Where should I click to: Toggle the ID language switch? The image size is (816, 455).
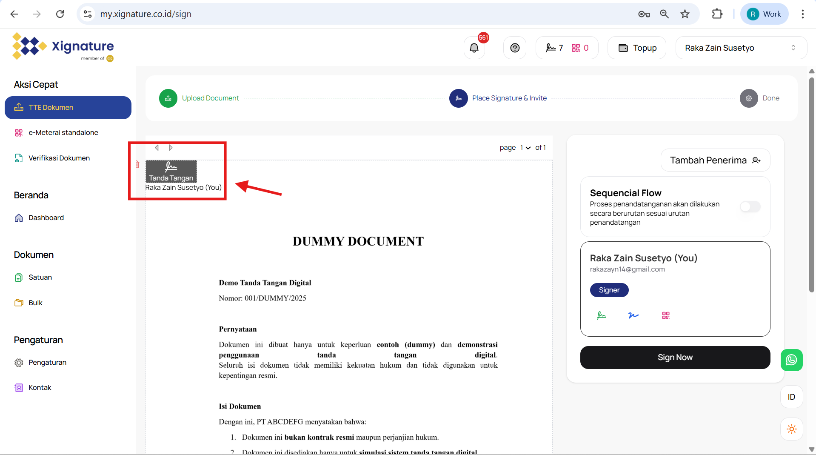coord(791,397)
